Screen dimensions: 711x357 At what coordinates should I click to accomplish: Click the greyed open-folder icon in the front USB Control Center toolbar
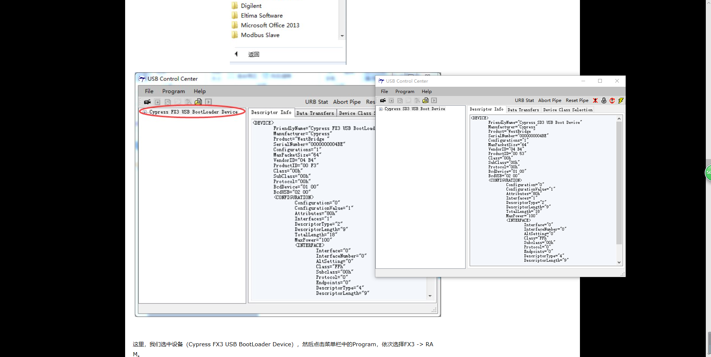coord(408,100)
